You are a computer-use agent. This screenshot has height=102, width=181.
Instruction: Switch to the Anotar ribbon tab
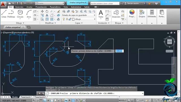[29, 7]
